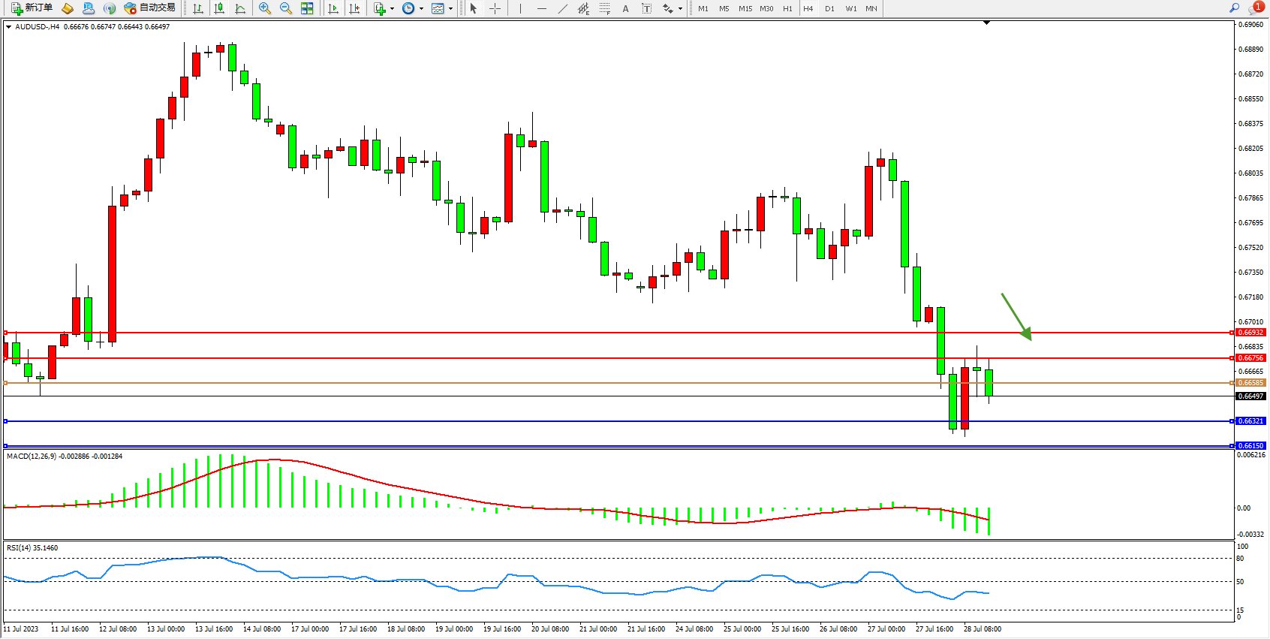This screenshot has height=639, width=1270.
Task: Open the periodicity clock dropdown arrow
Action: coord(421,9)
